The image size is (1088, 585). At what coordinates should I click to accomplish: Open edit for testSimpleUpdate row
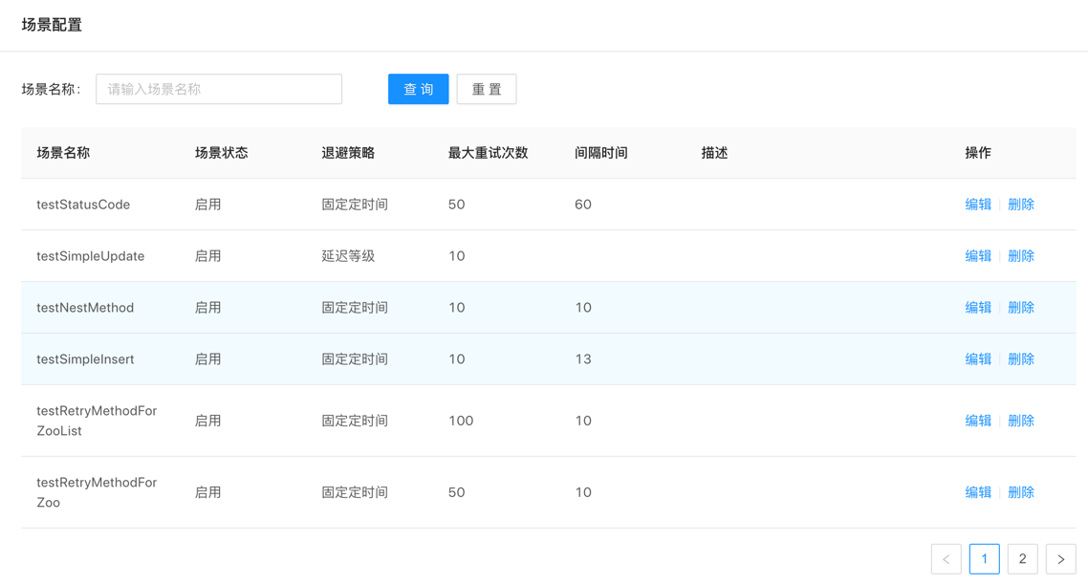click(977, 256)
